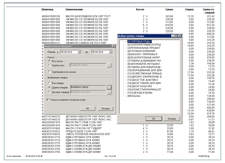This screenshot has height=163, width=225.
Task: Select the Все товары radio button
Action: click(50, 83)
